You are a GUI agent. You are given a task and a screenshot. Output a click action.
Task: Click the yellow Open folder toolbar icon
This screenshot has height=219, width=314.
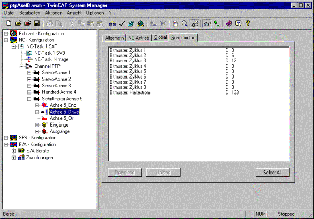18,23
